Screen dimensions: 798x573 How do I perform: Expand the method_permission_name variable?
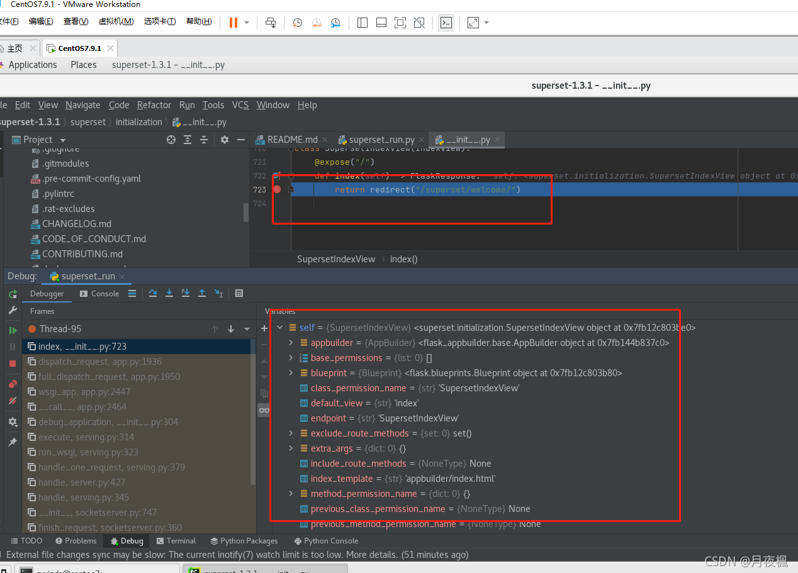(x=291, y=494)
